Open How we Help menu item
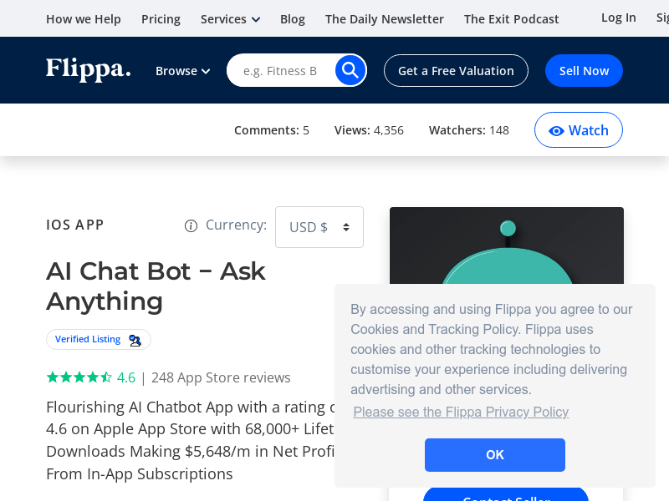 tap(83, 19)
